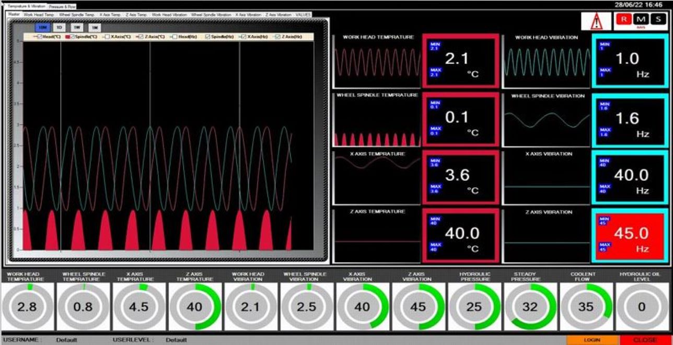Switch to the Pressure & Flow tab
The width and height of the screenshot is (673, 345).
tap(62, 6)
